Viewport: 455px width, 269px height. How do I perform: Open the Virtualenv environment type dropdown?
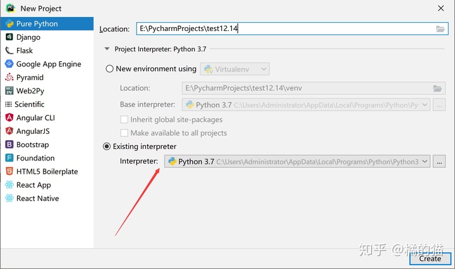coord(234,69)
